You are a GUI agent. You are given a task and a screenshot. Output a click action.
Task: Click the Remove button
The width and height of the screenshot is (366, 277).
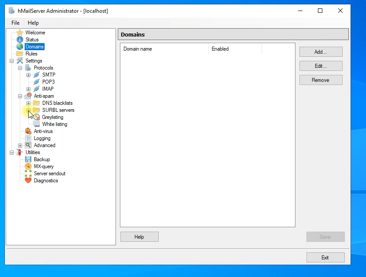point(321,80)
